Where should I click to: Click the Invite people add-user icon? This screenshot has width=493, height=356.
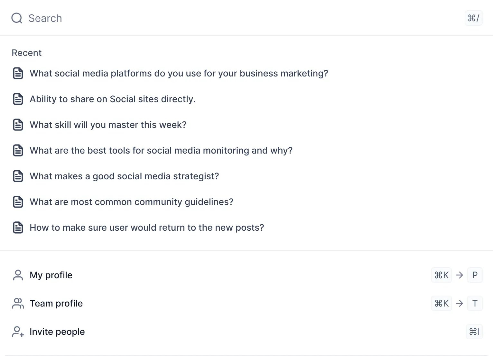18,332
